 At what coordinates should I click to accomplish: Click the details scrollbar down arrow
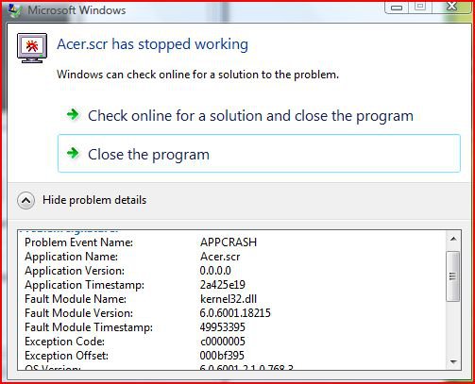click(x=453, y=362)
